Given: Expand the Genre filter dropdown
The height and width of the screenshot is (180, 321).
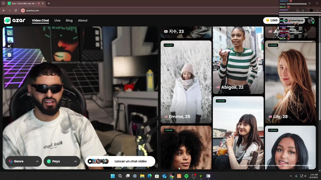Looking at the screenshot, I should pos(24,161).
